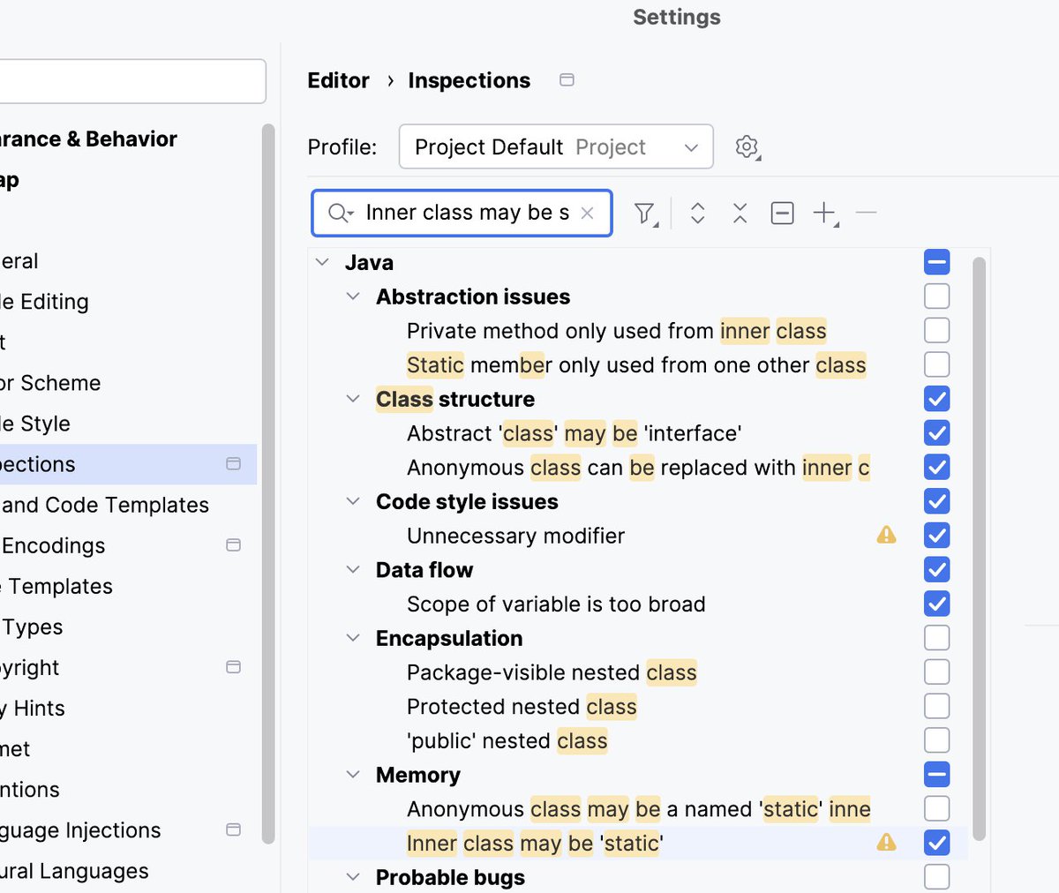Uncheck the Inner class may be 'static' checkbox

936,843
